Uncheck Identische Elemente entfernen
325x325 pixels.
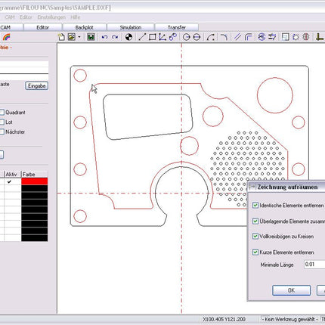point(255,206)
